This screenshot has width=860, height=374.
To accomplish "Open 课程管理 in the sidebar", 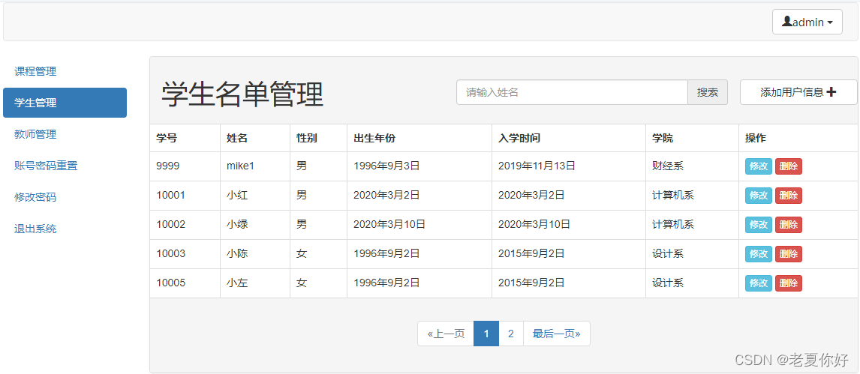I will [35, 71].
